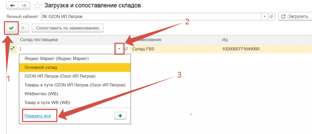Click open icon next to warehouse dropdown arrow

click(x=126, y=49)
